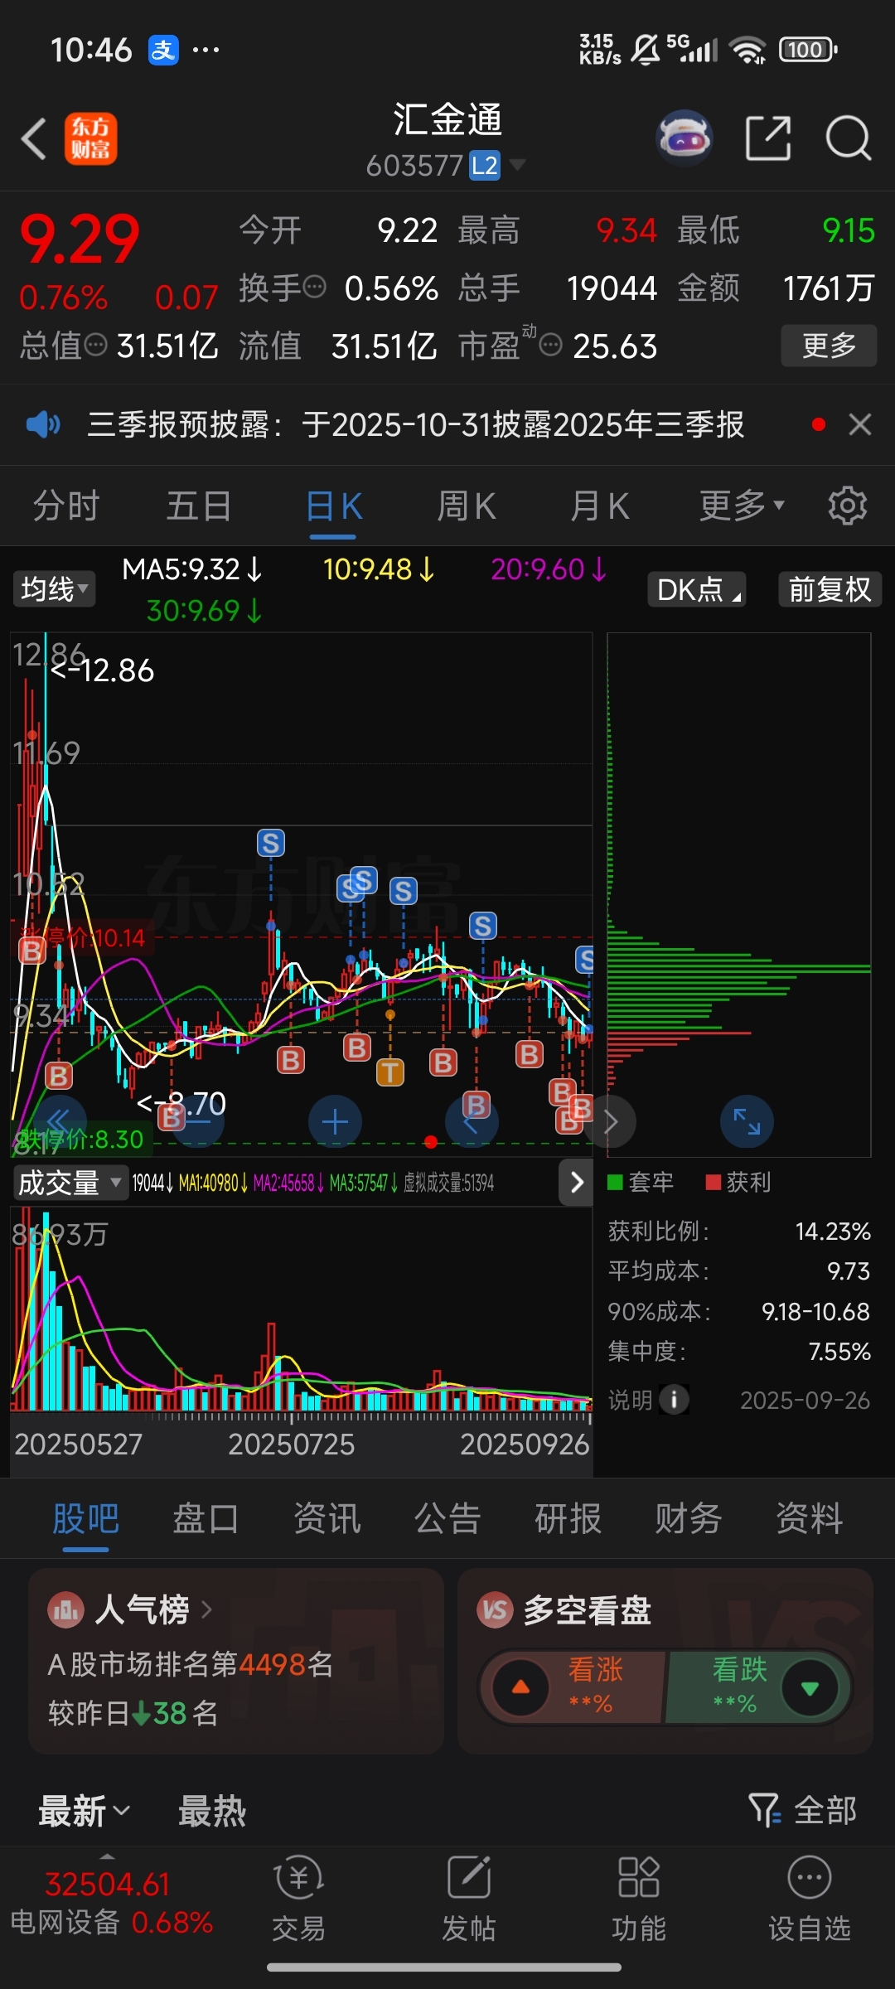
Task: Tap the red dot under the chart
Action: point(430,1142)
